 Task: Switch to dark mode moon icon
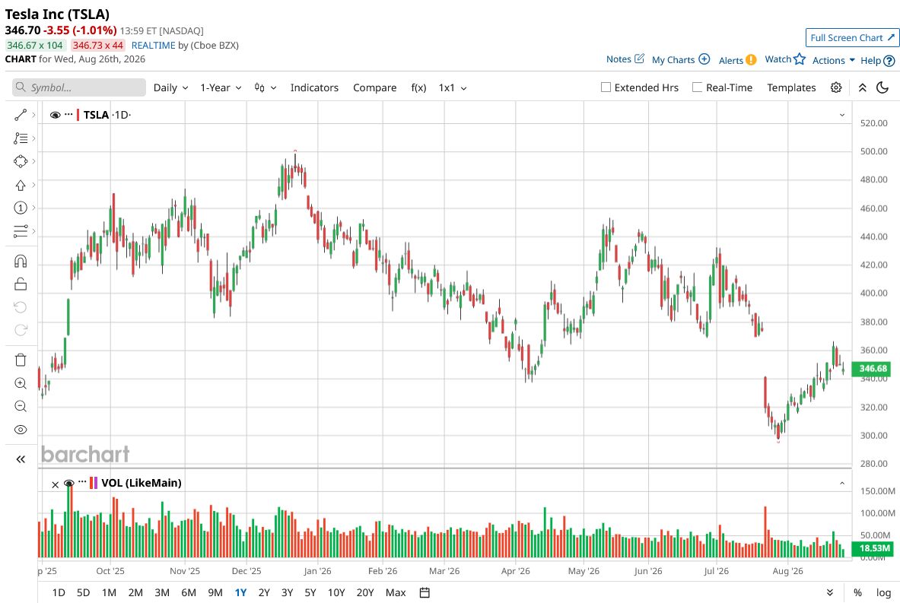(x=883, y=87)
